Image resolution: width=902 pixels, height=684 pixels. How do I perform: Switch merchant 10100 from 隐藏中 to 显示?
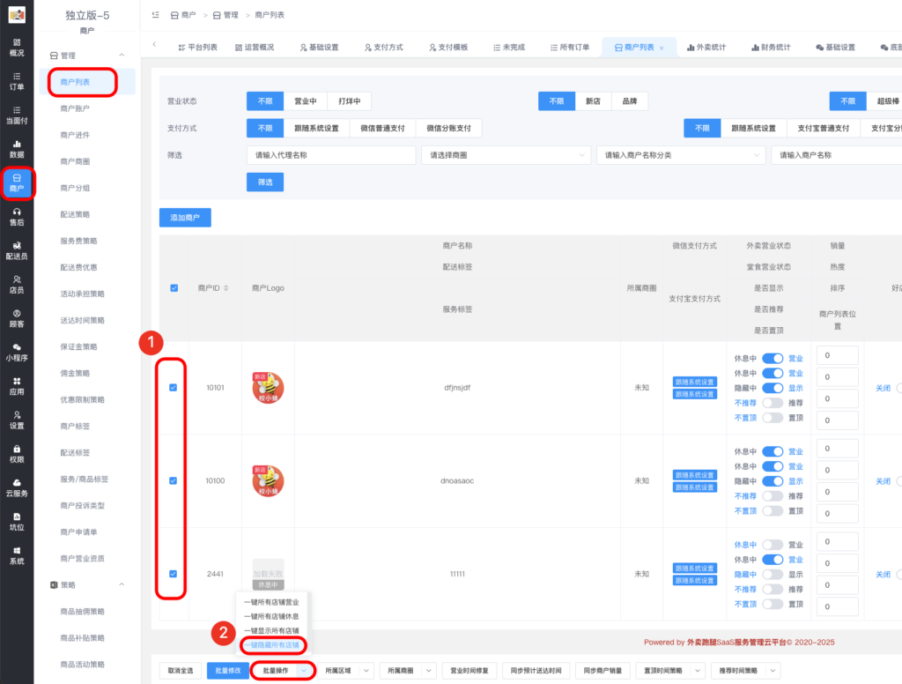(x=772, y=480)
